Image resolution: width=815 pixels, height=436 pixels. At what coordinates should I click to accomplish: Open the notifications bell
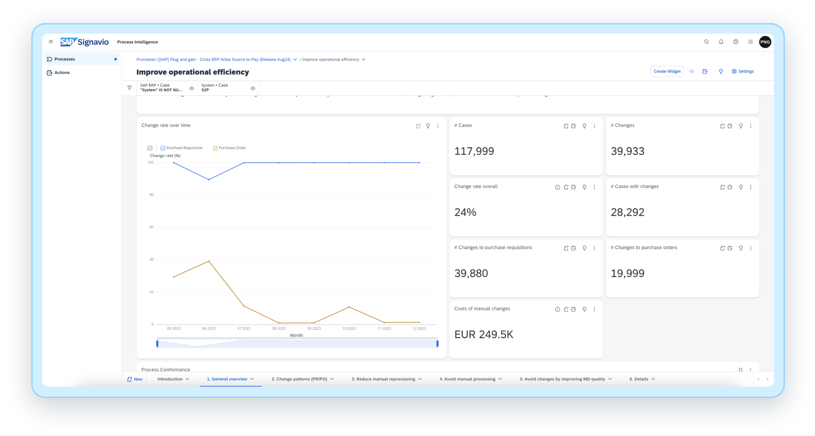click(x=721, y=42)
